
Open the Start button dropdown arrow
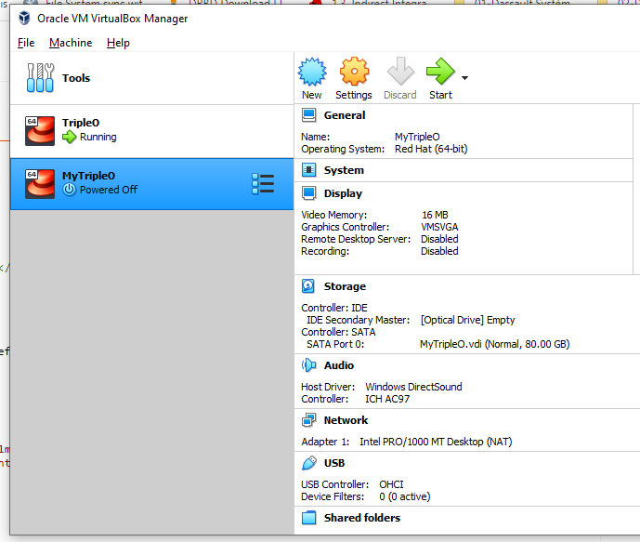click(x=464, y=77)
